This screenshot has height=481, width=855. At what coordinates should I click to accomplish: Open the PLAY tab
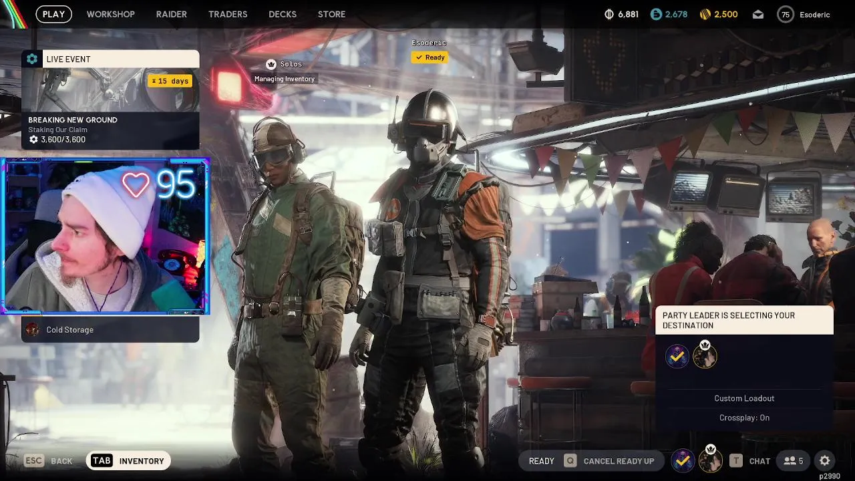(53, 14)
